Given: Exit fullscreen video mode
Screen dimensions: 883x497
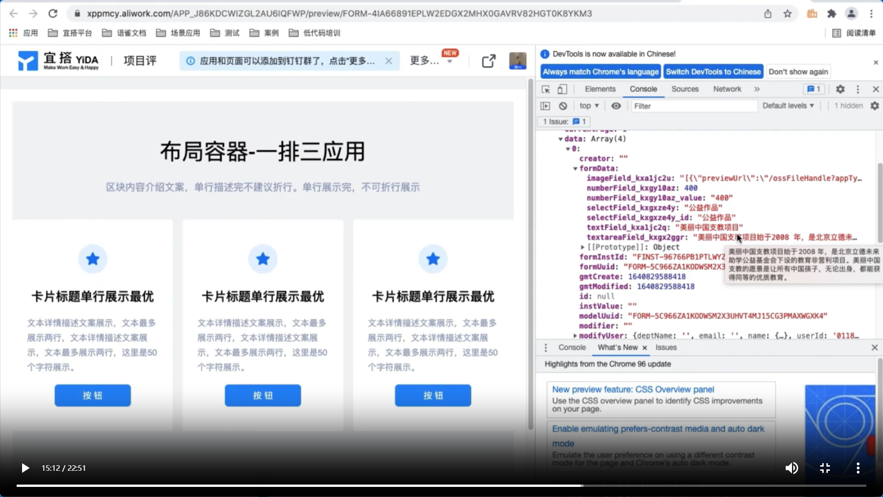Looking at the screenshot, I should click(825, 468).
